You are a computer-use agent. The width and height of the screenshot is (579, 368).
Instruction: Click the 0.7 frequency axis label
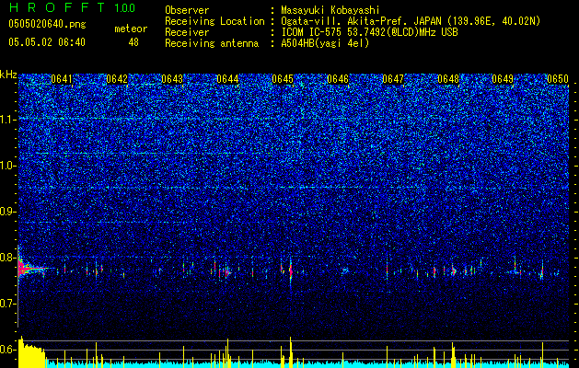[x=8, y=304]
